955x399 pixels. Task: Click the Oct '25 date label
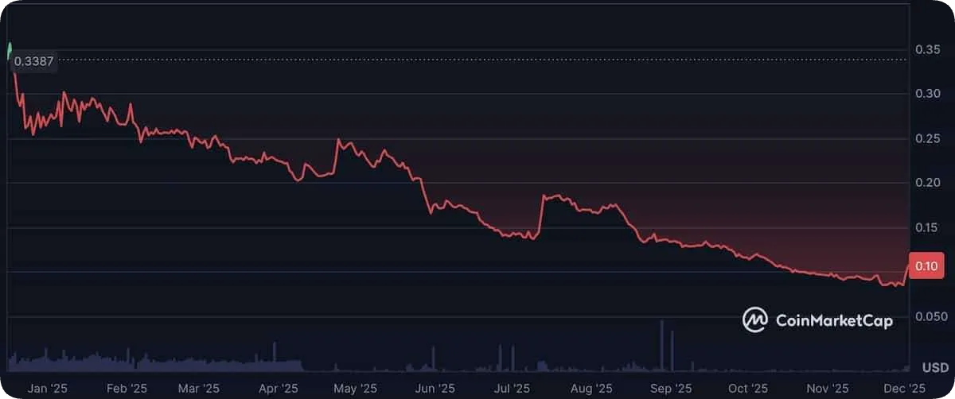[749, 388]
